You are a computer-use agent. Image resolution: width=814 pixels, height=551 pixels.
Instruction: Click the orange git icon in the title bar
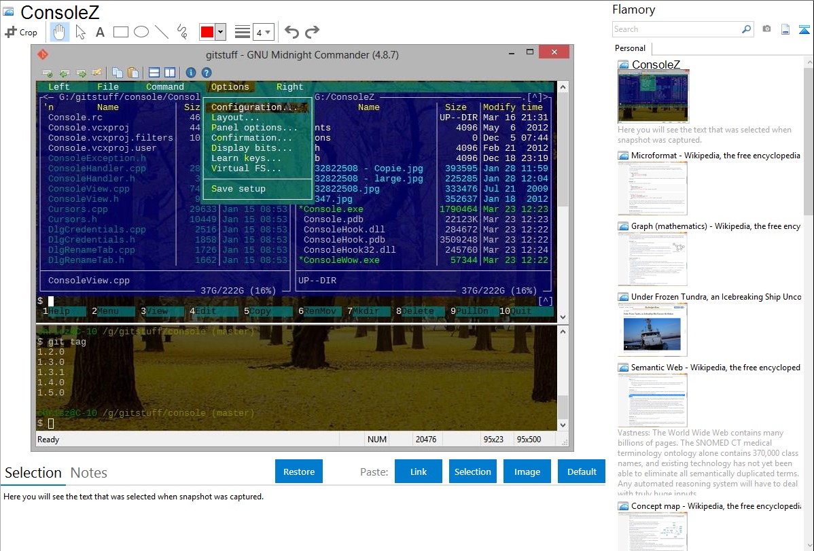click(x=43, y=54)
